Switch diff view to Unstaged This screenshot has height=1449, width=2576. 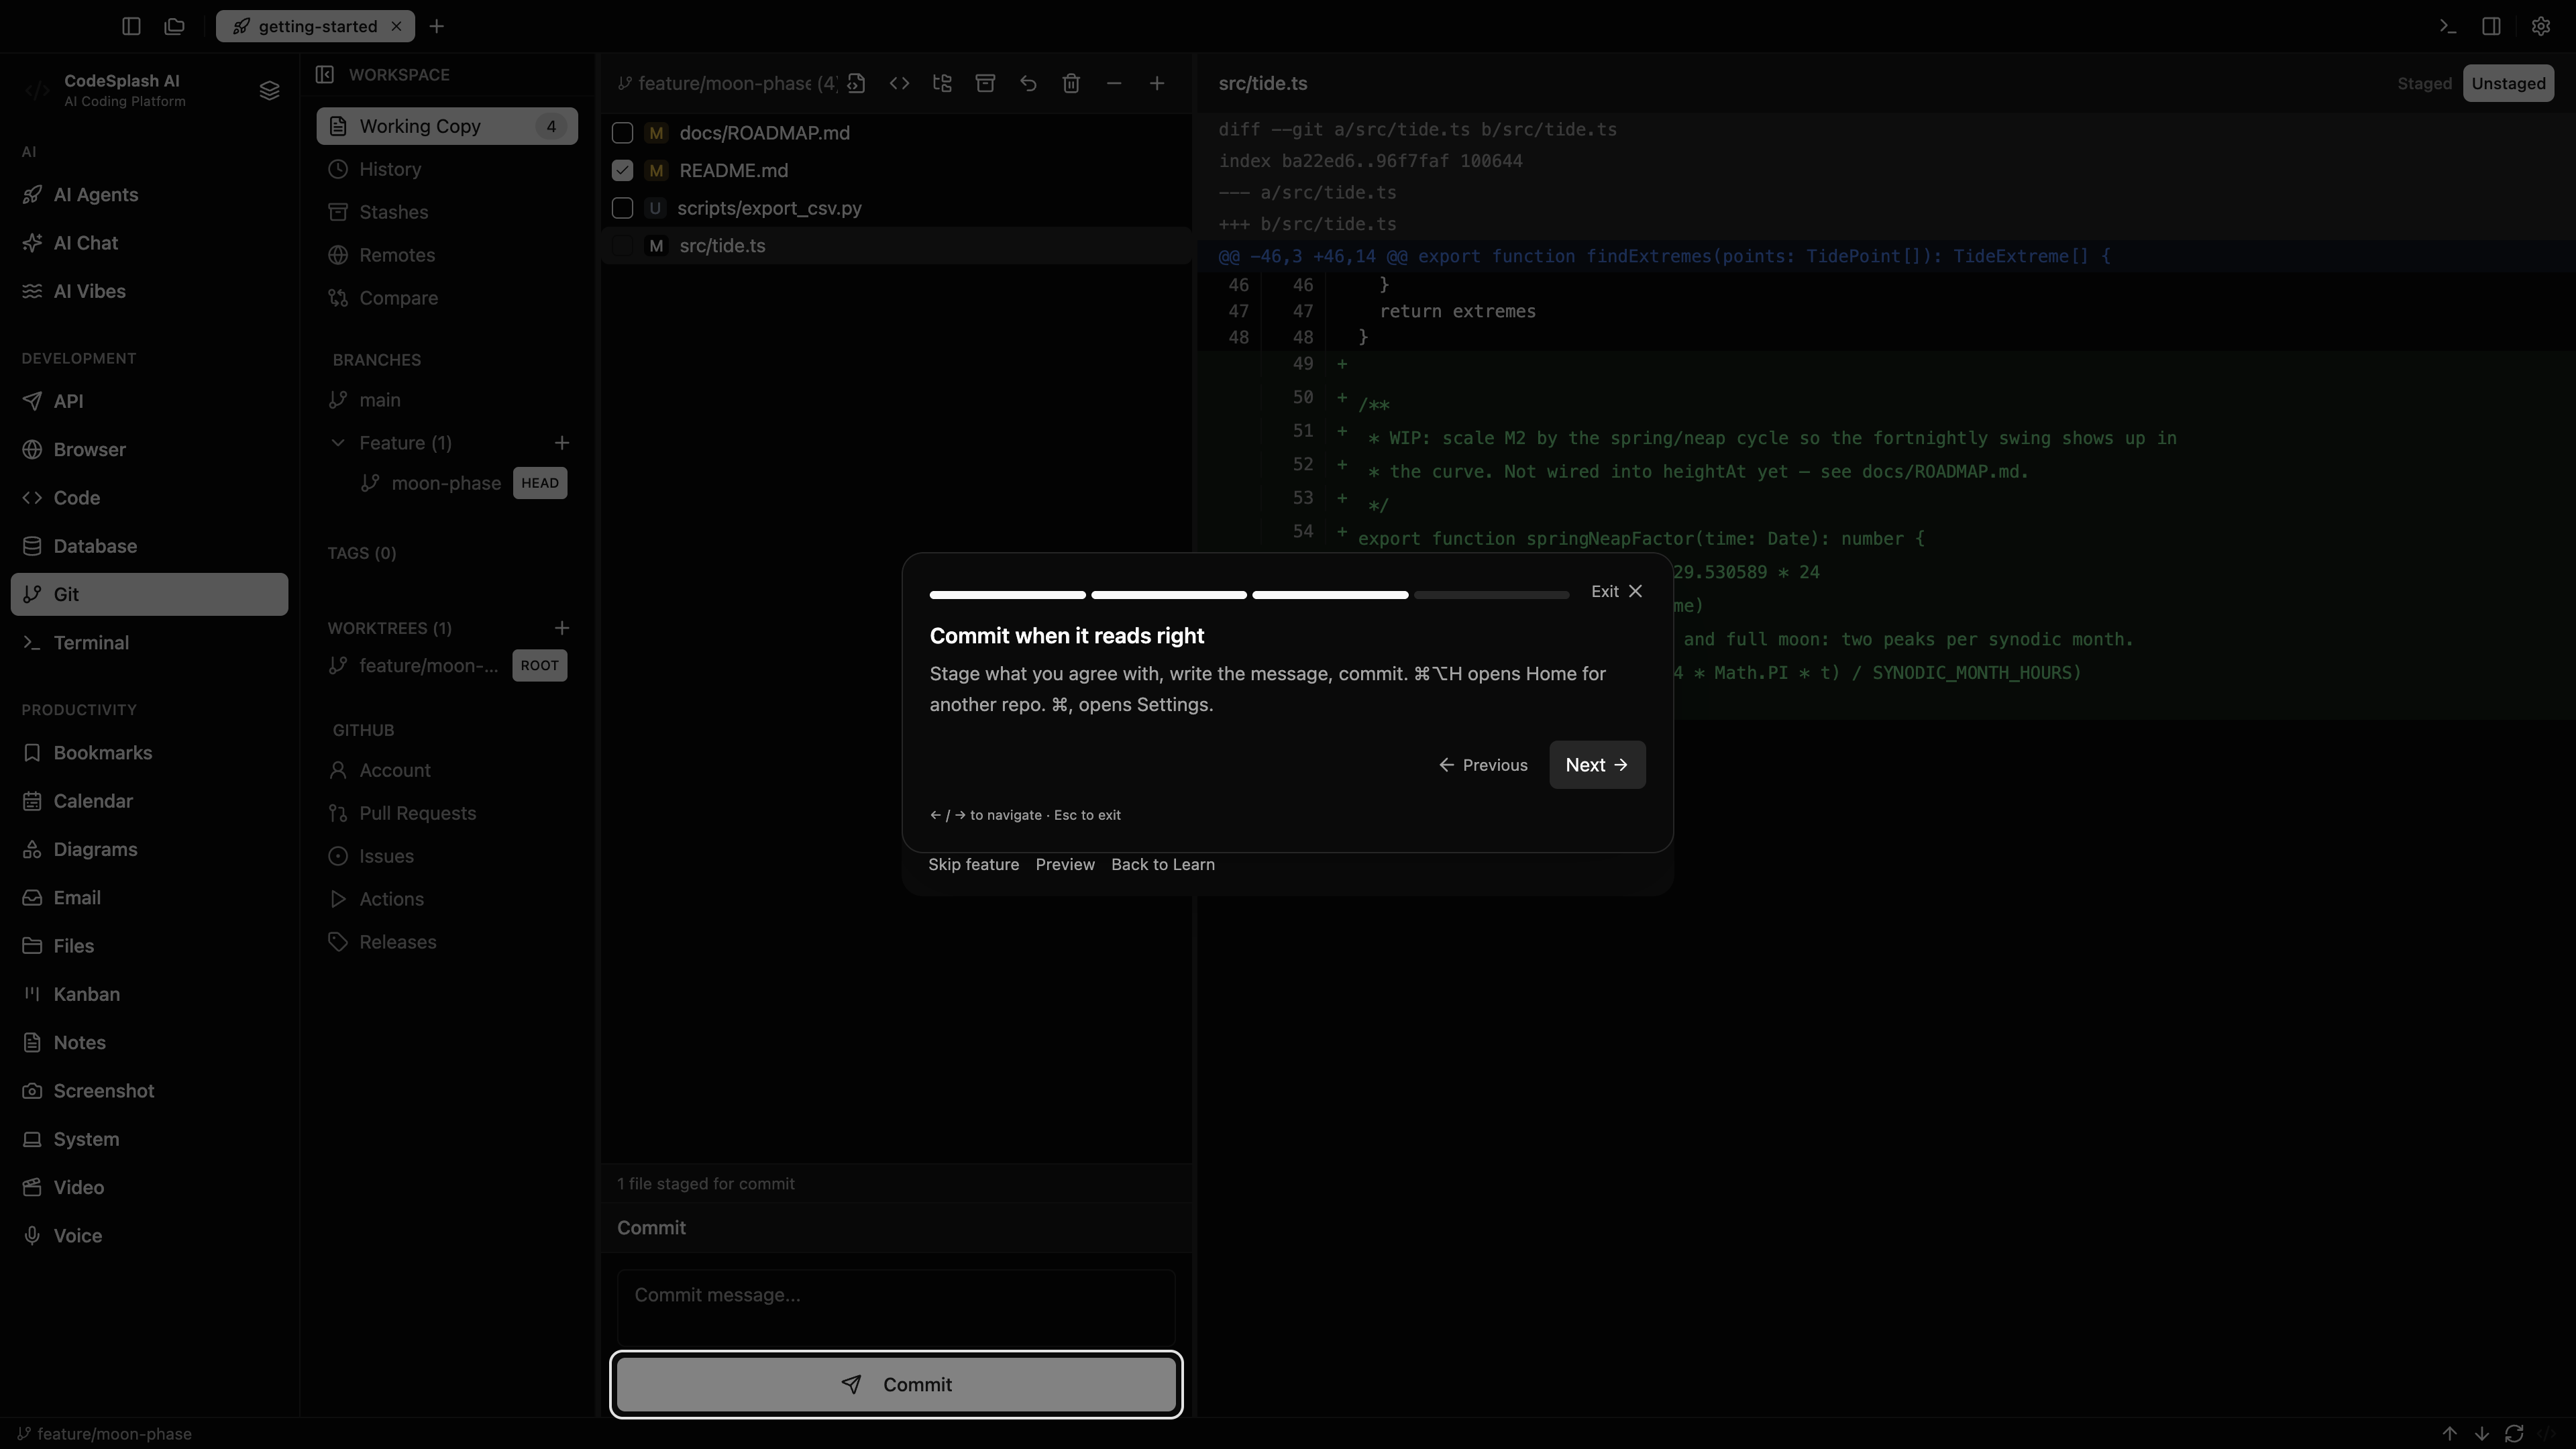[2508, 83]
